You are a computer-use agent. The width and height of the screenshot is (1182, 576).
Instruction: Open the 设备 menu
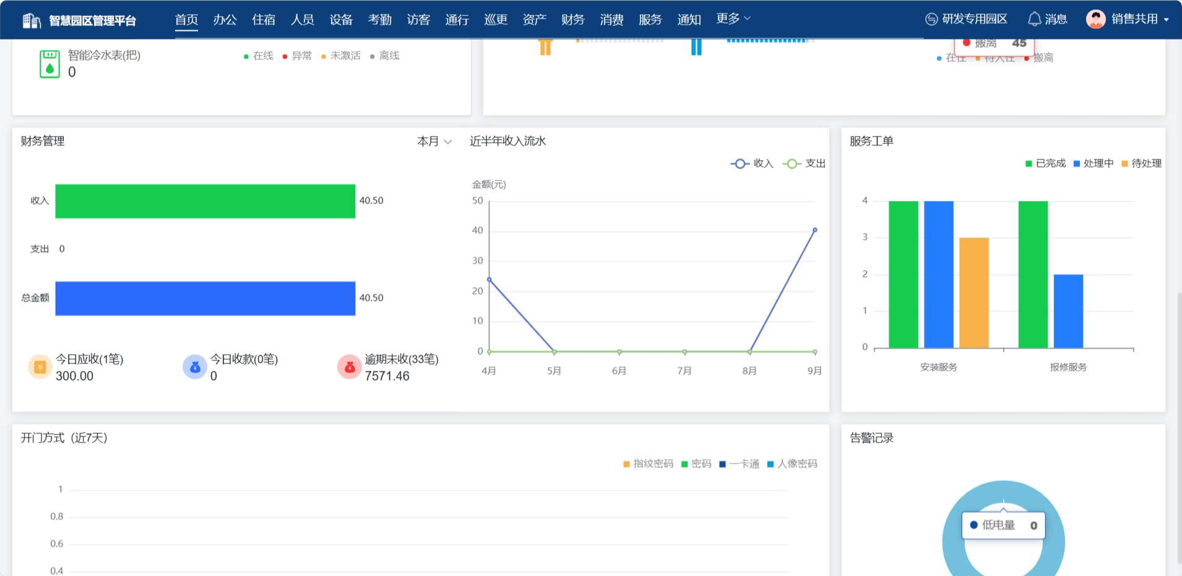point(341,20)
